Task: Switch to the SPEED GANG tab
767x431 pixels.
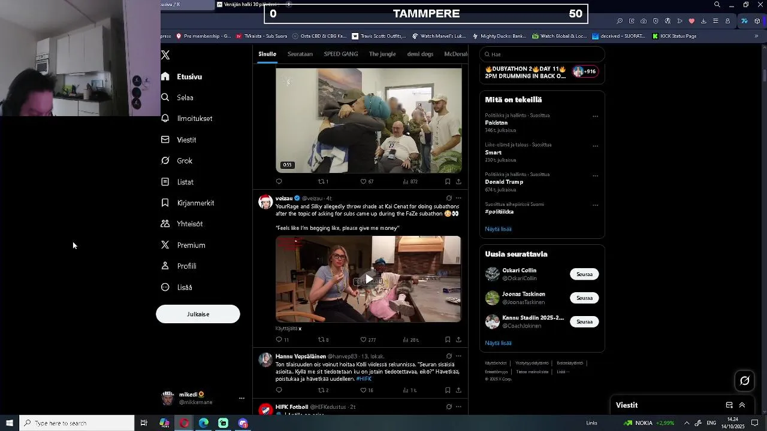Action: (x=341, y=54)
